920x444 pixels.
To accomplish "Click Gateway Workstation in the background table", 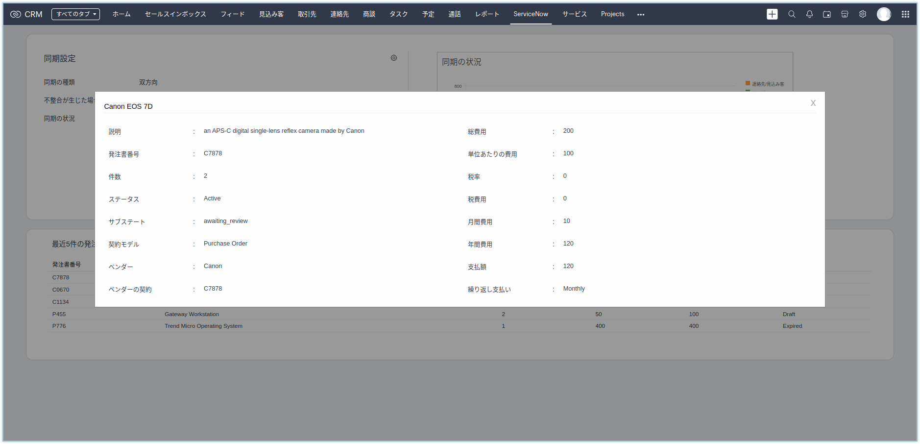I will (x=192, y=314).
